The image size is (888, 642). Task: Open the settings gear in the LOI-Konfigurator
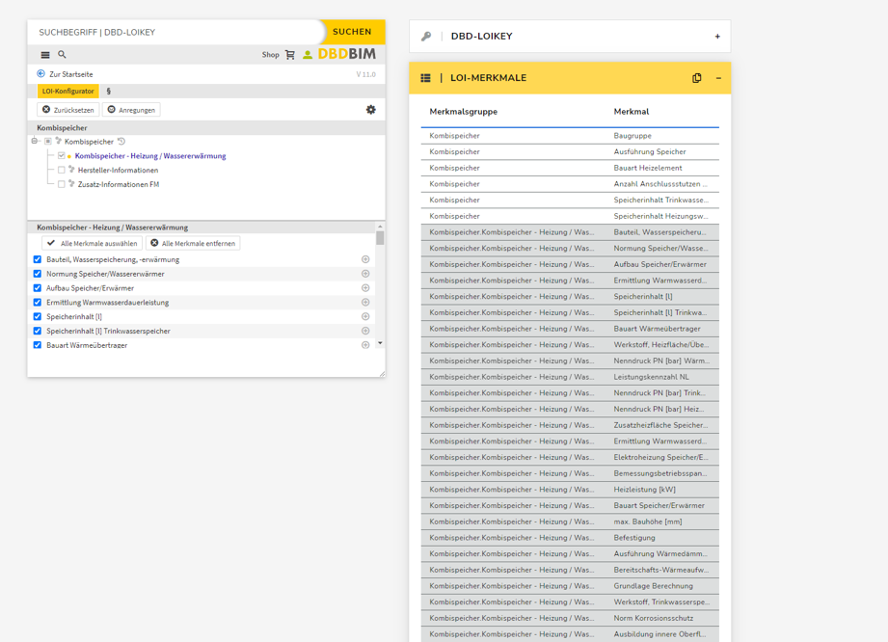[370, 108]
